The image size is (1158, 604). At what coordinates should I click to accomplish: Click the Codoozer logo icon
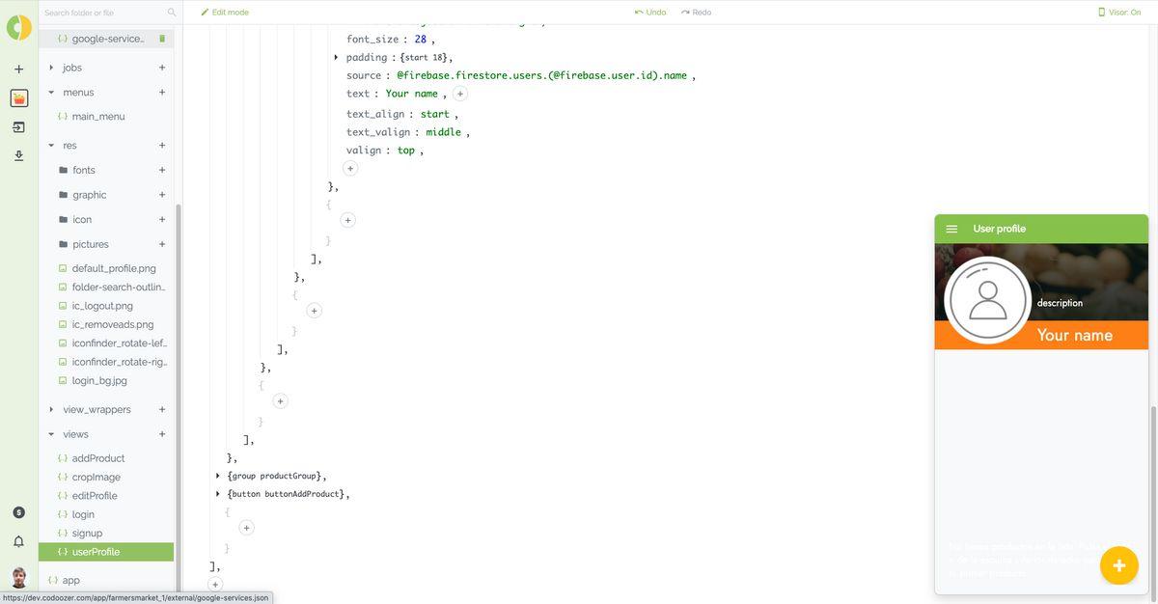click(18, 28)
